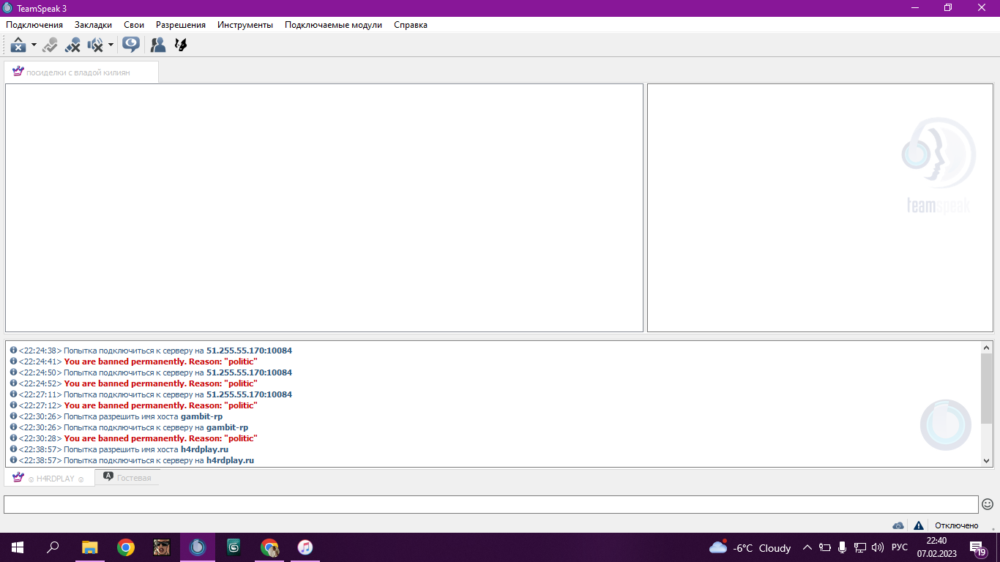Open the away-status dropdown arrow
This screenshot has height=562, width=1000.
coord(34,45)
